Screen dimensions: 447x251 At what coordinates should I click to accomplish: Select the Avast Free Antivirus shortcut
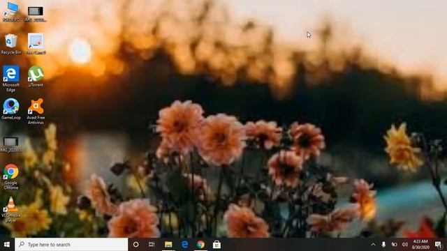click(36, 112)
